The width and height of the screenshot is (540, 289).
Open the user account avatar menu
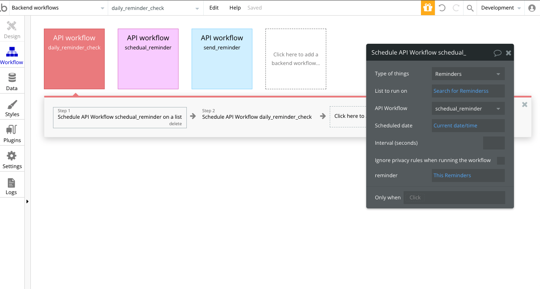tap(532, 8)
